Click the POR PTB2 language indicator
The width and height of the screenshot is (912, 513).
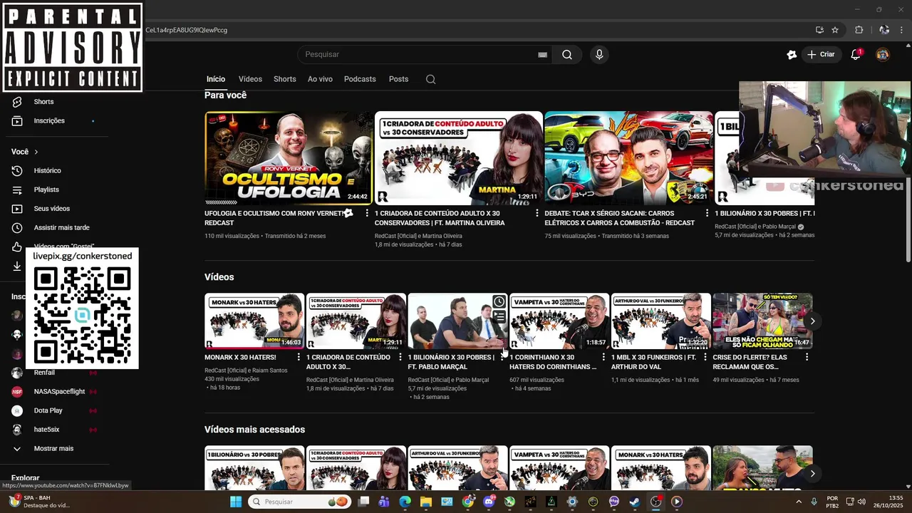(x=832, y=502)
